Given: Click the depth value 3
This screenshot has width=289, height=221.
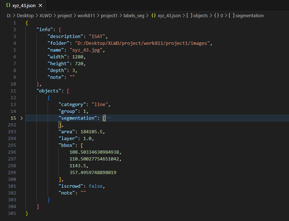Looking at the screenshot, I should pyautogui.click(x=74, y=71).
